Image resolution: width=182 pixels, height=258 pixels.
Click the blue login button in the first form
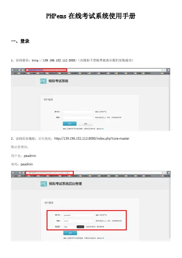pyautogui.click(x=70, y=123)
